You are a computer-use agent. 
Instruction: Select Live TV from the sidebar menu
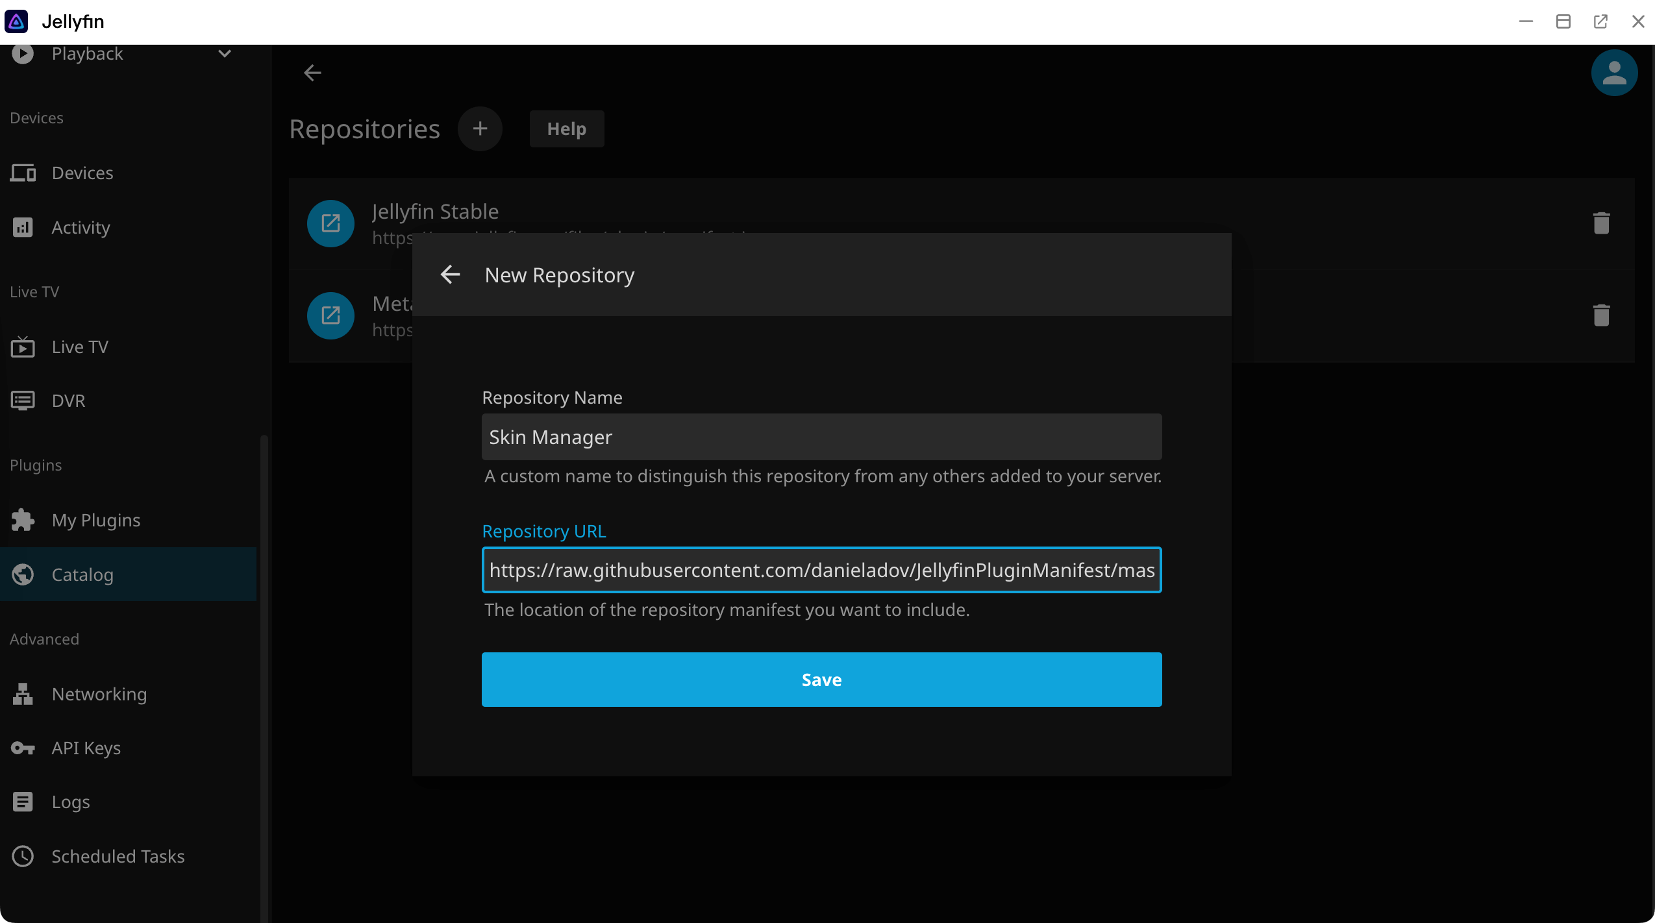(x=80, y=347)
